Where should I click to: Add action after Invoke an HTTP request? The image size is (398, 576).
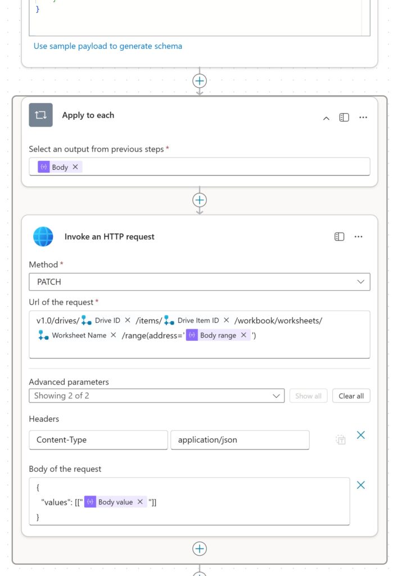200,548
